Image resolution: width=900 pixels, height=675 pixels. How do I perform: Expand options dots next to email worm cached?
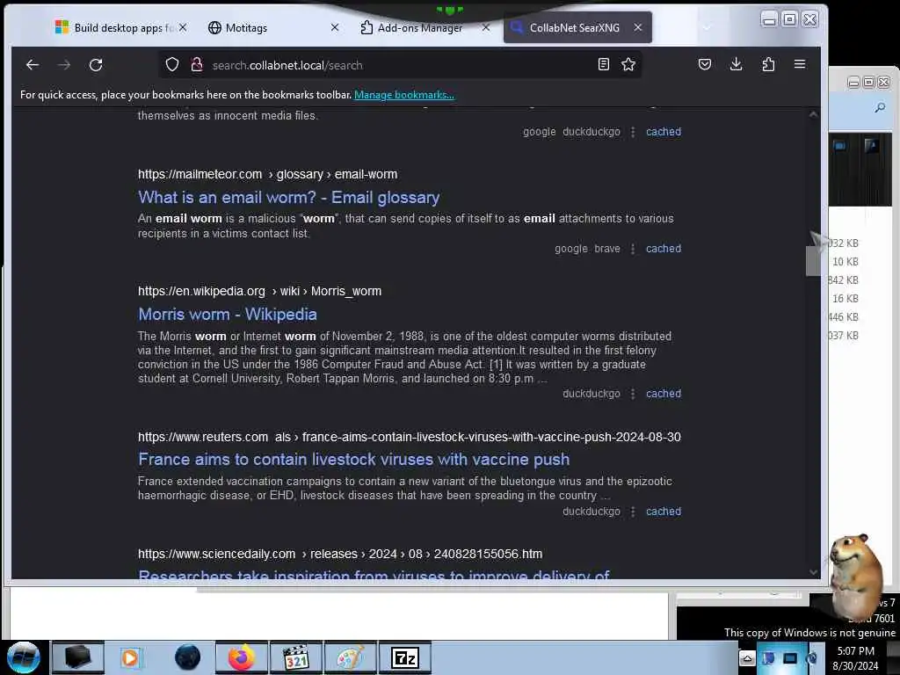point(633,249)
